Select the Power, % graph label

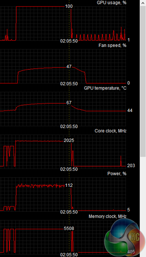[x=117, y=173]
